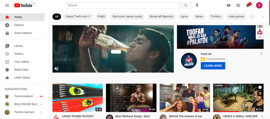
Task: Click the YouTube logo
Action: [x=23, y=5]
